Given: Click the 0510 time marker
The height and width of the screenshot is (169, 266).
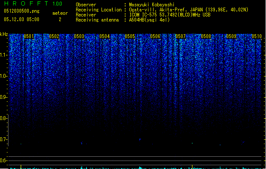Looking at the screenshot, I should pos(257,36).
